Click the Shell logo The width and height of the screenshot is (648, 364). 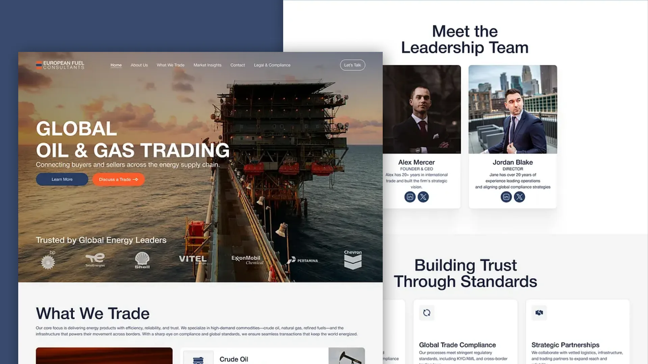(142, 260)
